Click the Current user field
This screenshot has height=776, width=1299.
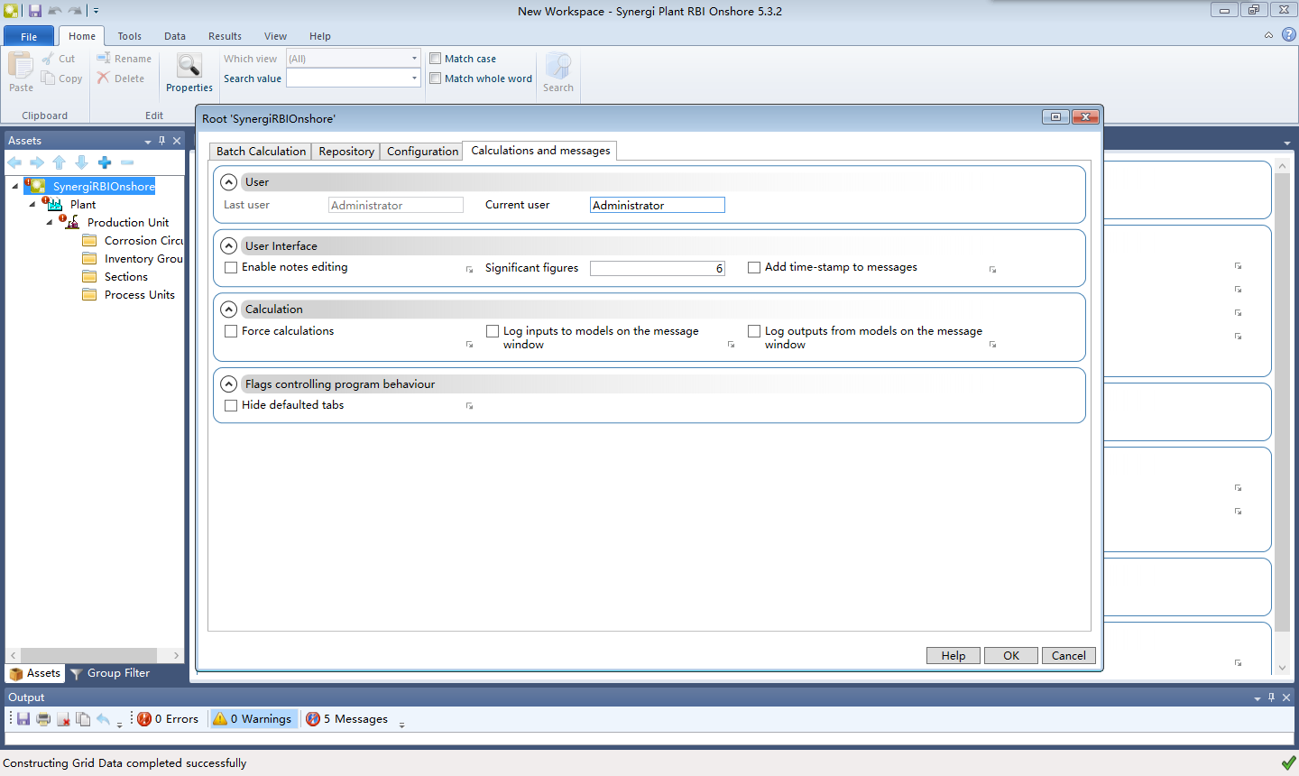pos(658,205)
